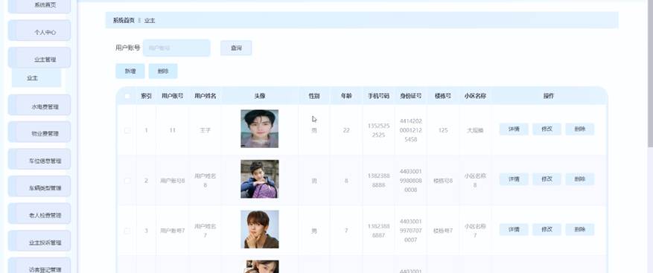Open 详情 for user 王子
The height and width of the screenshot is (273, 653).
coord(514,129)
